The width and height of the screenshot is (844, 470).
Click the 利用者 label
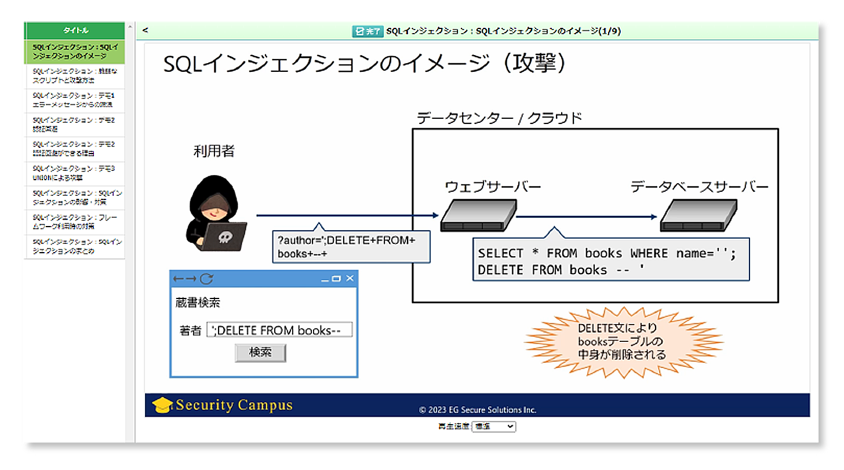(214, 152)
